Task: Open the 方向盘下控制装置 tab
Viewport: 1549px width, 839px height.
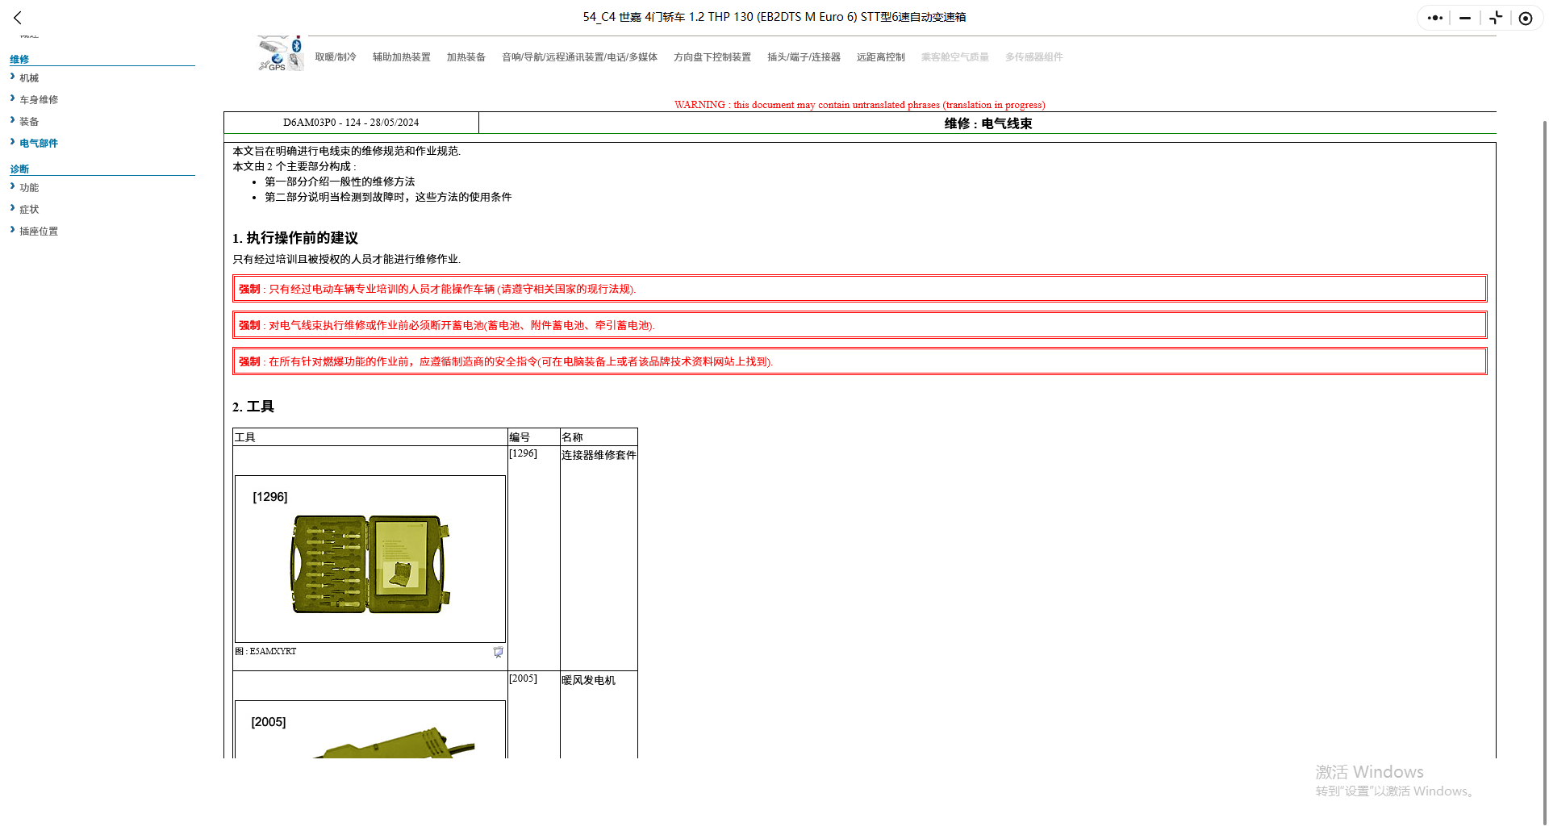Action: [712, 57]
